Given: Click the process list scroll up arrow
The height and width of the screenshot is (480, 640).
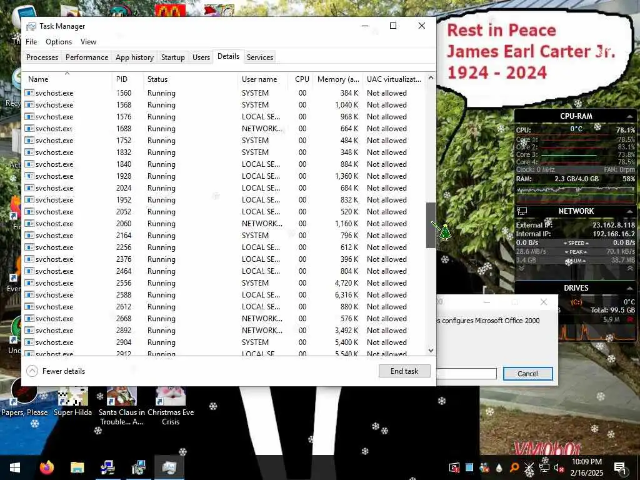Looking at the screenshot, I should tap(431, 77).
